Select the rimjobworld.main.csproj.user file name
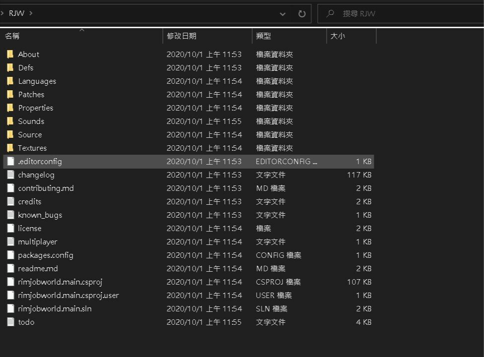The height and width of the screenshot is (357, 484). [x=68, y=296]
